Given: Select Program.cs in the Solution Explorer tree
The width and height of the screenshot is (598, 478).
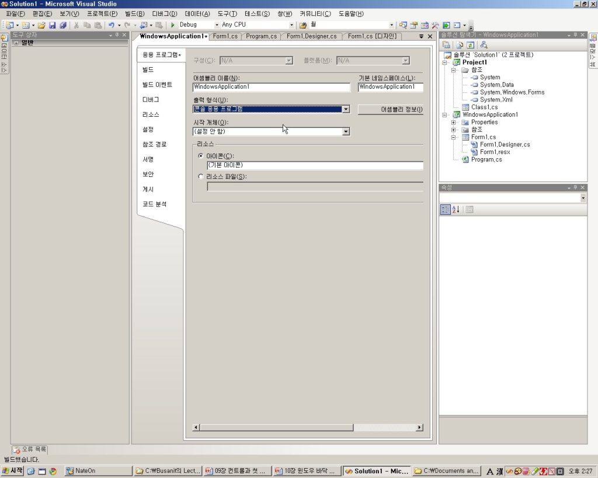Looking at the screenshot, I should click(486, 159).
